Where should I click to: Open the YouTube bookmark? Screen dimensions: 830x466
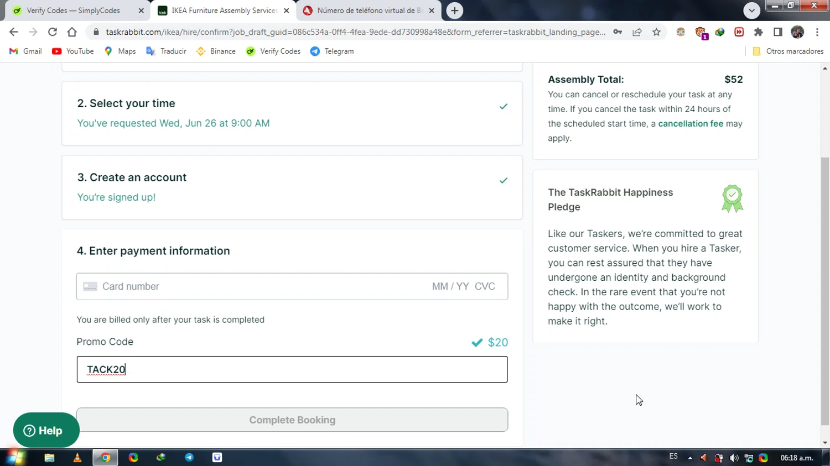(x=73, y=51)
